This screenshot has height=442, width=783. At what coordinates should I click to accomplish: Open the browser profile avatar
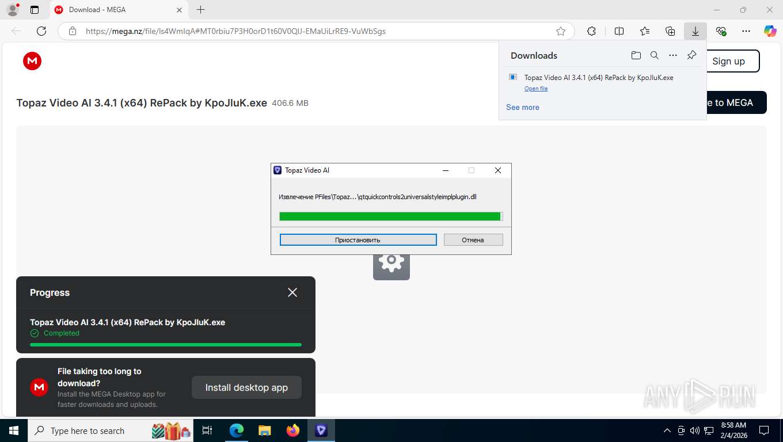click(12, 10)
